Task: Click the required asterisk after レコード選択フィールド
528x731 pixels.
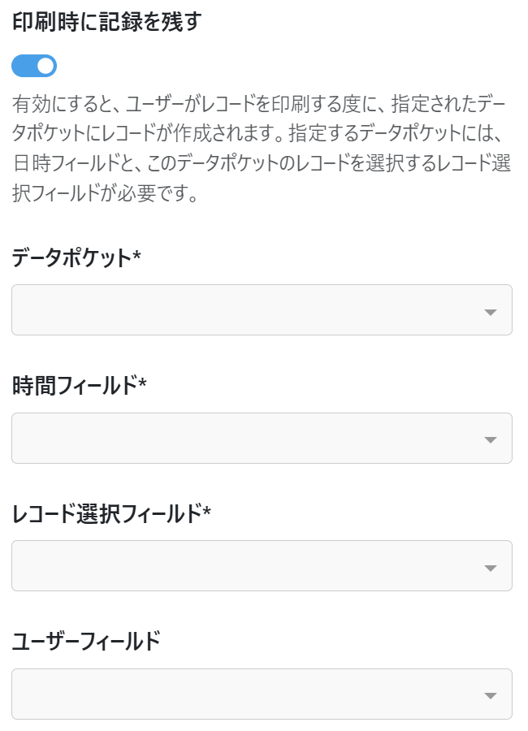Action: coord(206,513)
